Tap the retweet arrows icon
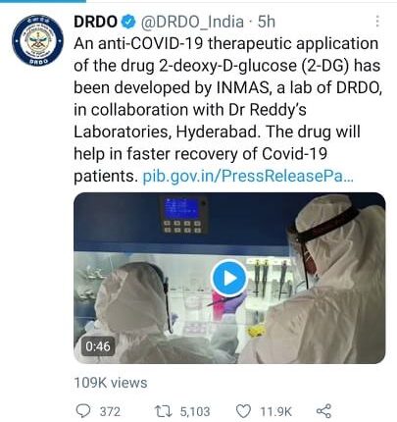 (164, 411)
